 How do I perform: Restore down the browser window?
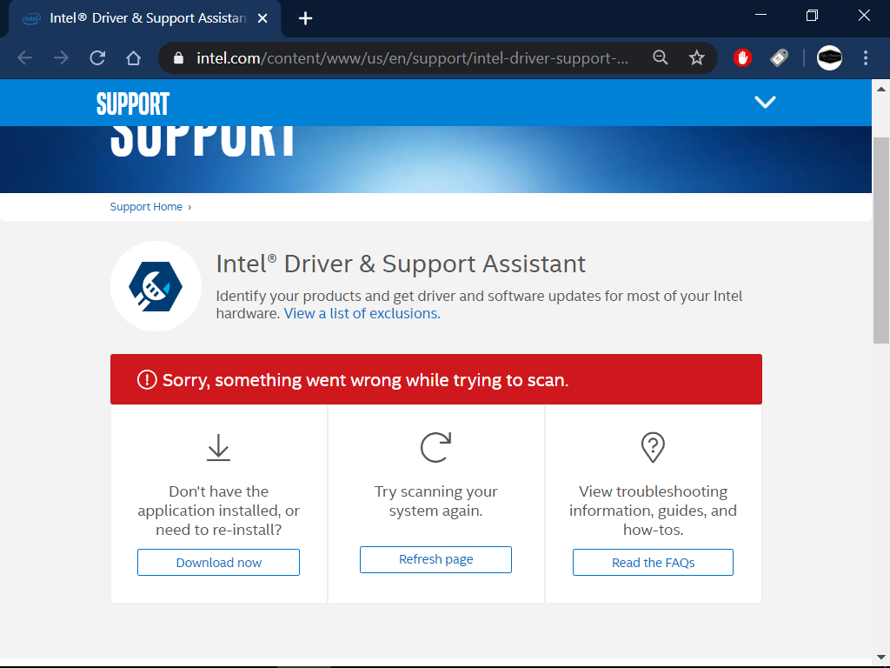point(813,16)
